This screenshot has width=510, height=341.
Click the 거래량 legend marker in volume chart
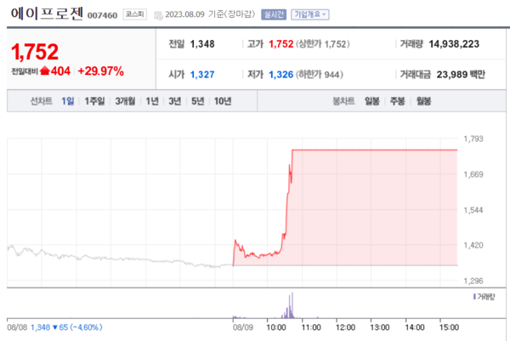click(x=474, y=297)
